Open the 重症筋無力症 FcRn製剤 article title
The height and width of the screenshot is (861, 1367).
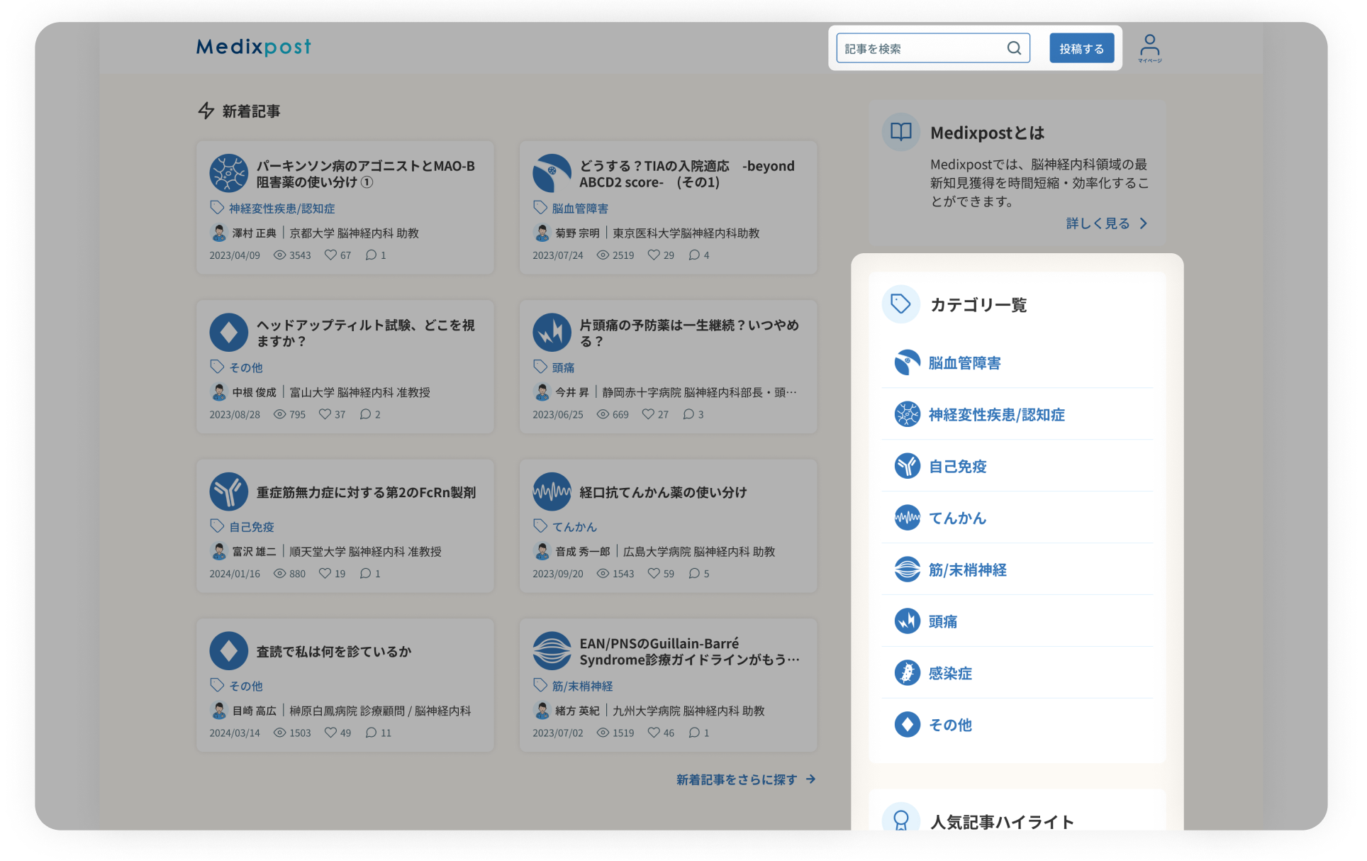[x=366, y=492]
